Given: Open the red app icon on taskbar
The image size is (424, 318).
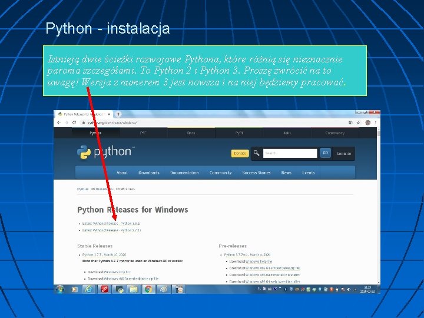Looking at the screenshot, I should [x=104, y=289].
